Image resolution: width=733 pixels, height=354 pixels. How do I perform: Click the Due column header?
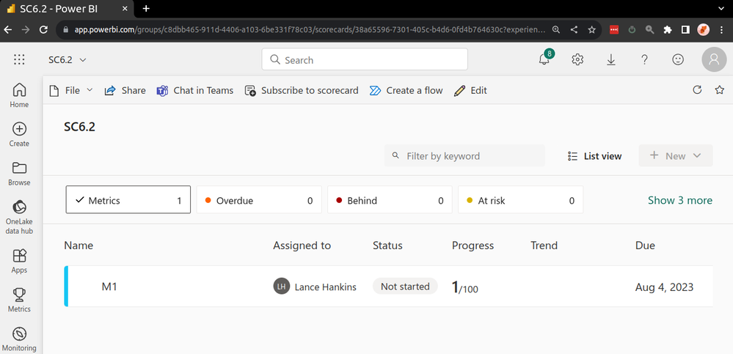coord(645,246)
